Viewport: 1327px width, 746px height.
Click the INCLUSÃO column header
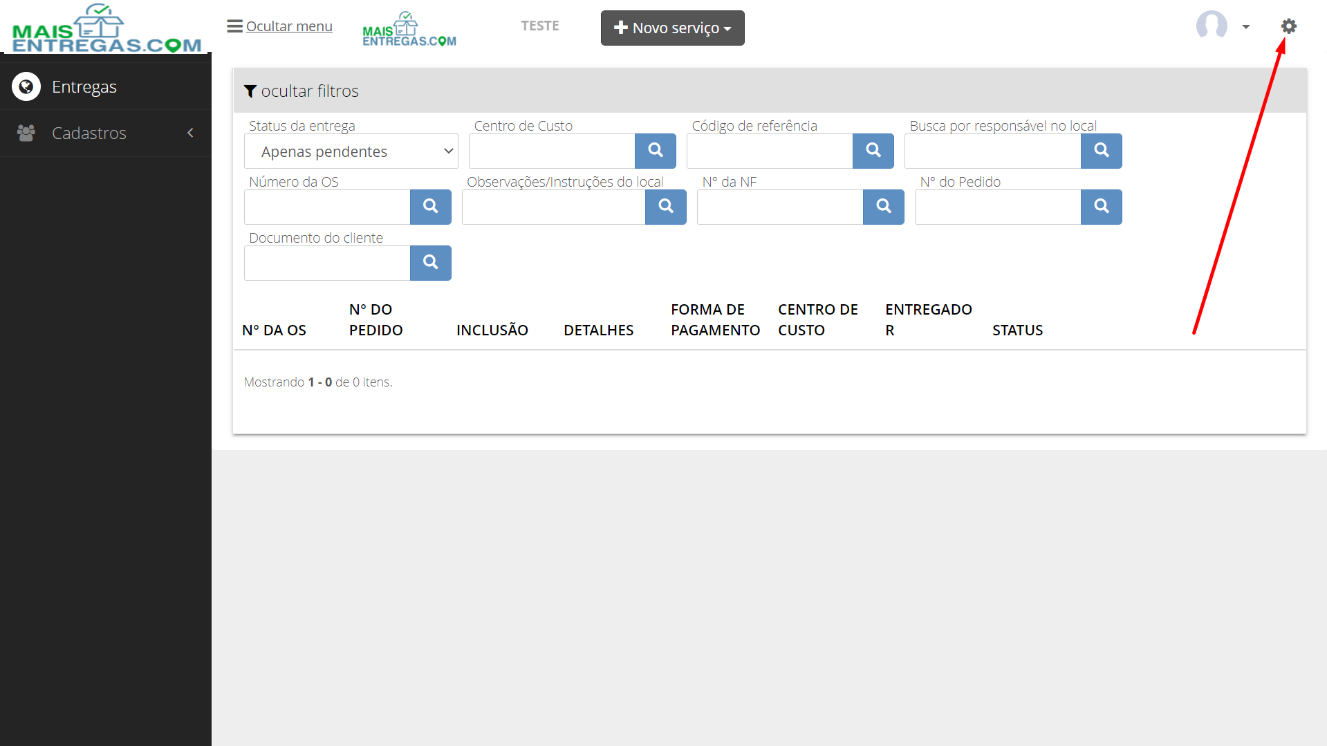tap(492, 330)
